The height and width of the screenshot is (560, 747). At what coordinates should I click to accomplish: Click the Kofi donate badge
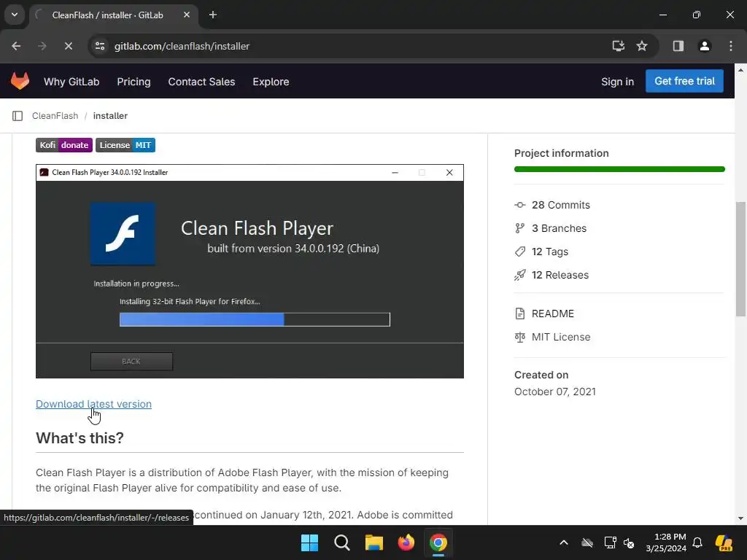64,145
